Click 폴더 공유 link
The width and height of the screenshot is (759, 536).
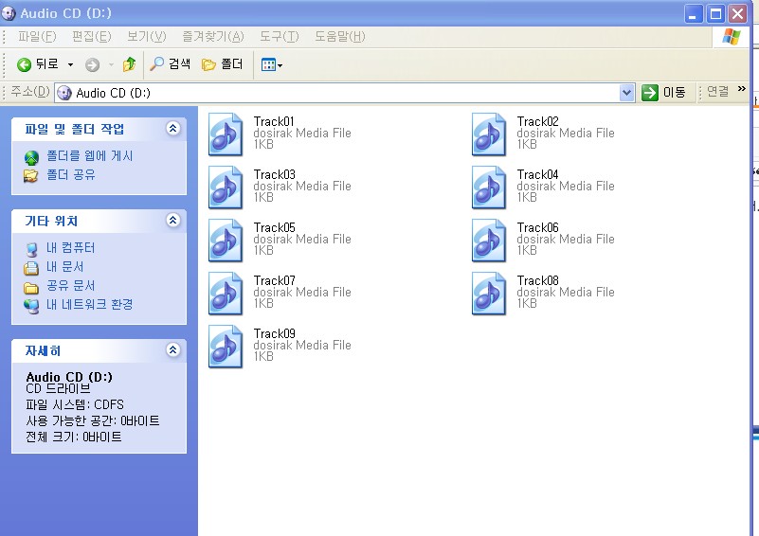pos(71,174)
